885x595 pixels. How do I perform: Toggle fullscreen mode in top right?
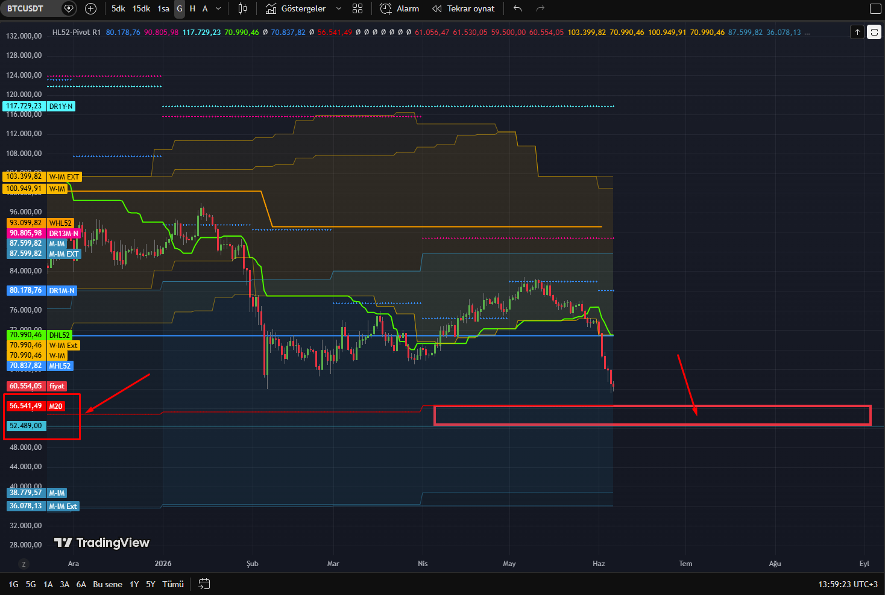tap(875, 8)
